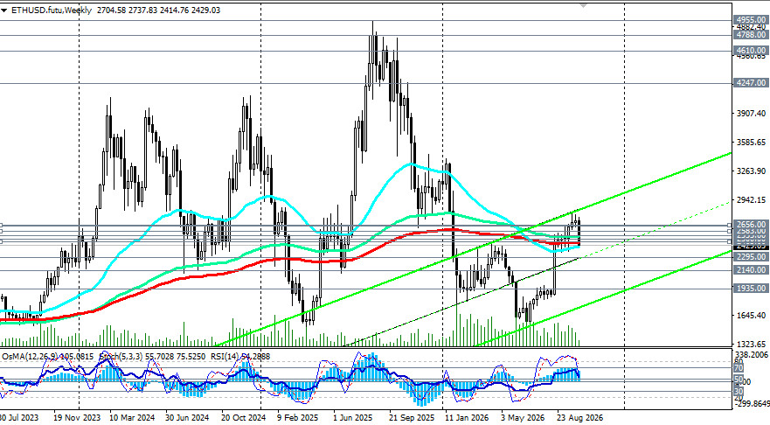770x425 pixels.
Task: Click the RSI value 54.2888
Action: pos(255,356)
